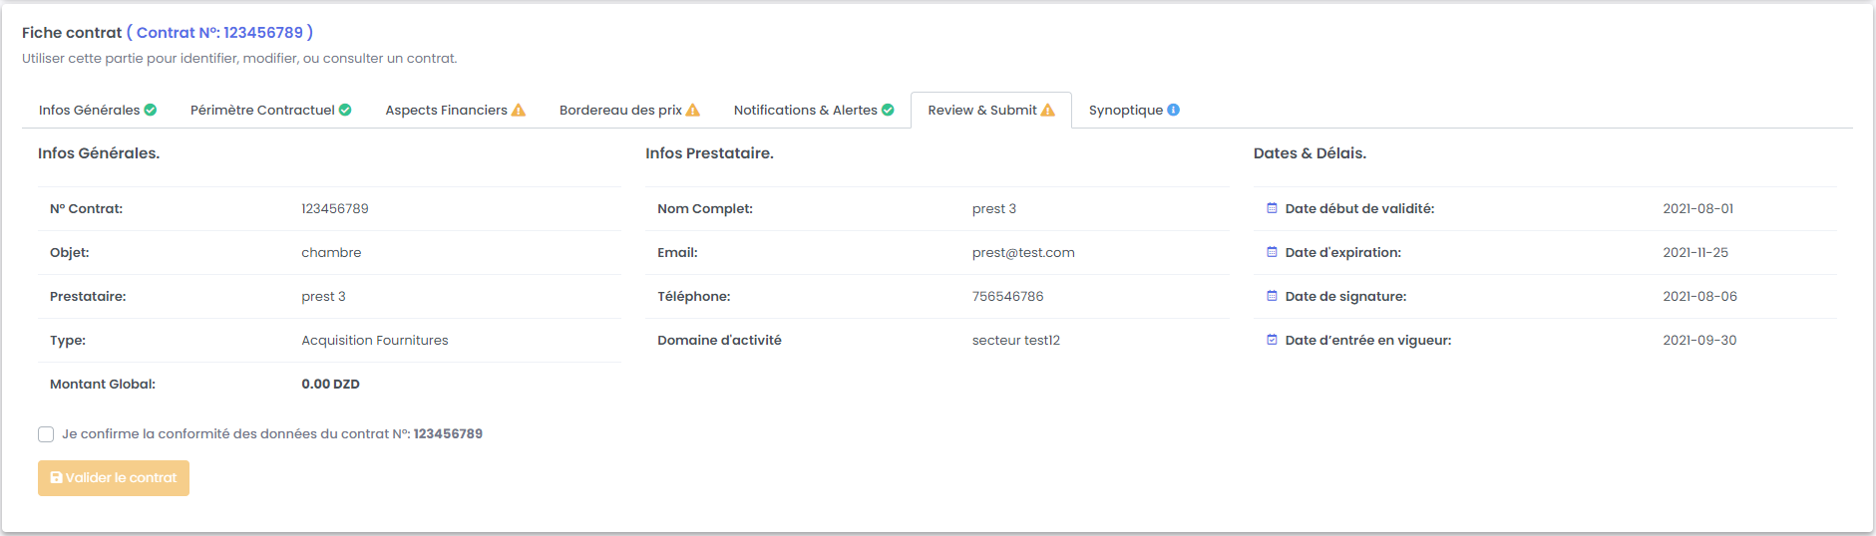The width and height of the screenshot is (1876, 536).
Task: Click calendar-check icon for Date d'entrée en vigueur
Action: click(1272, 340)
